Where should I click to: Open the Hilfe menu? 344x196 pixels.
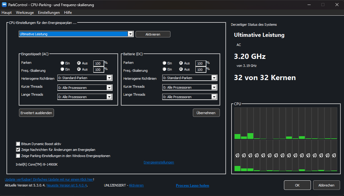pos(68,13)
